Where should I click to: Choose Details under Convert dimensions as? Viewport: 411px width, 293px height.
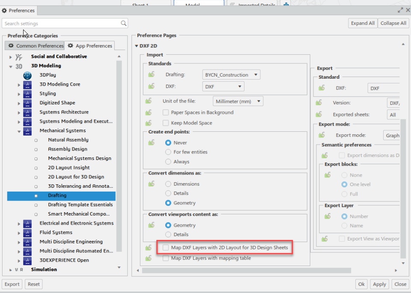click(168, 193)
